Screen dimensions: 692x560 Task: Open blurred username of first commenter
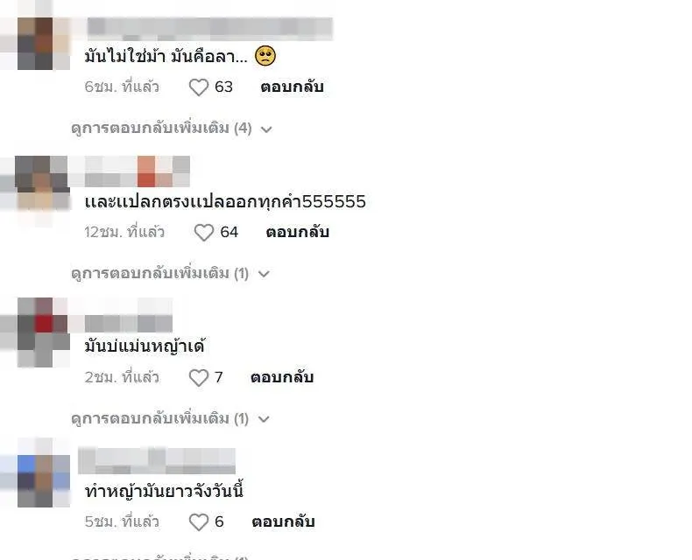click(210, 28)
